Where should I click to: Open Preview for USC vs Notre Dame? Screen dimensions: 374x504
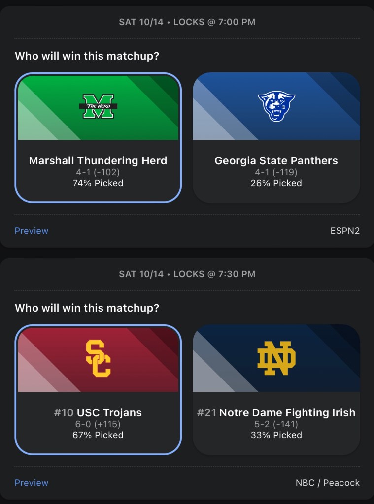click(x=32, y=483)
